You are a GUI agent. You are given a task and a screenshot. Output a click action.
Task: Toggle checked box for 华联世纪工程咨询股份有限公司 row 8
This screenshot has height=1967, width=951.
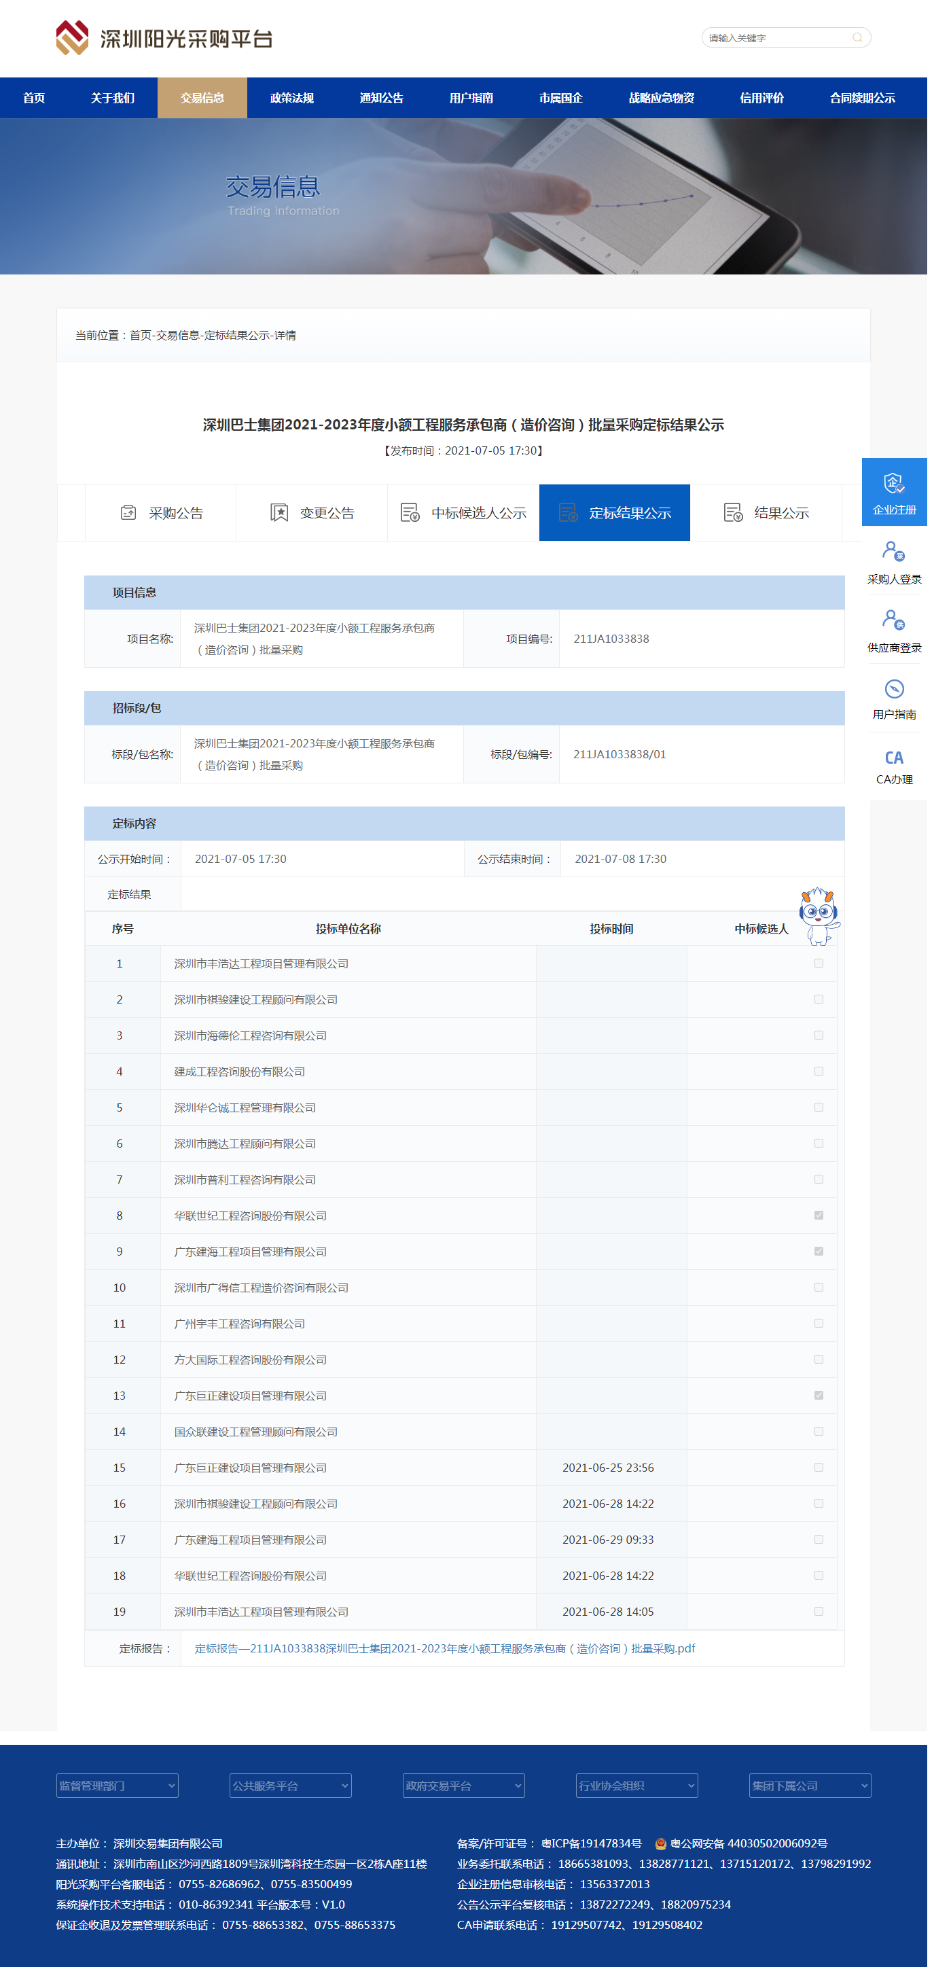pyautogui.click(x=819, y=1216)
